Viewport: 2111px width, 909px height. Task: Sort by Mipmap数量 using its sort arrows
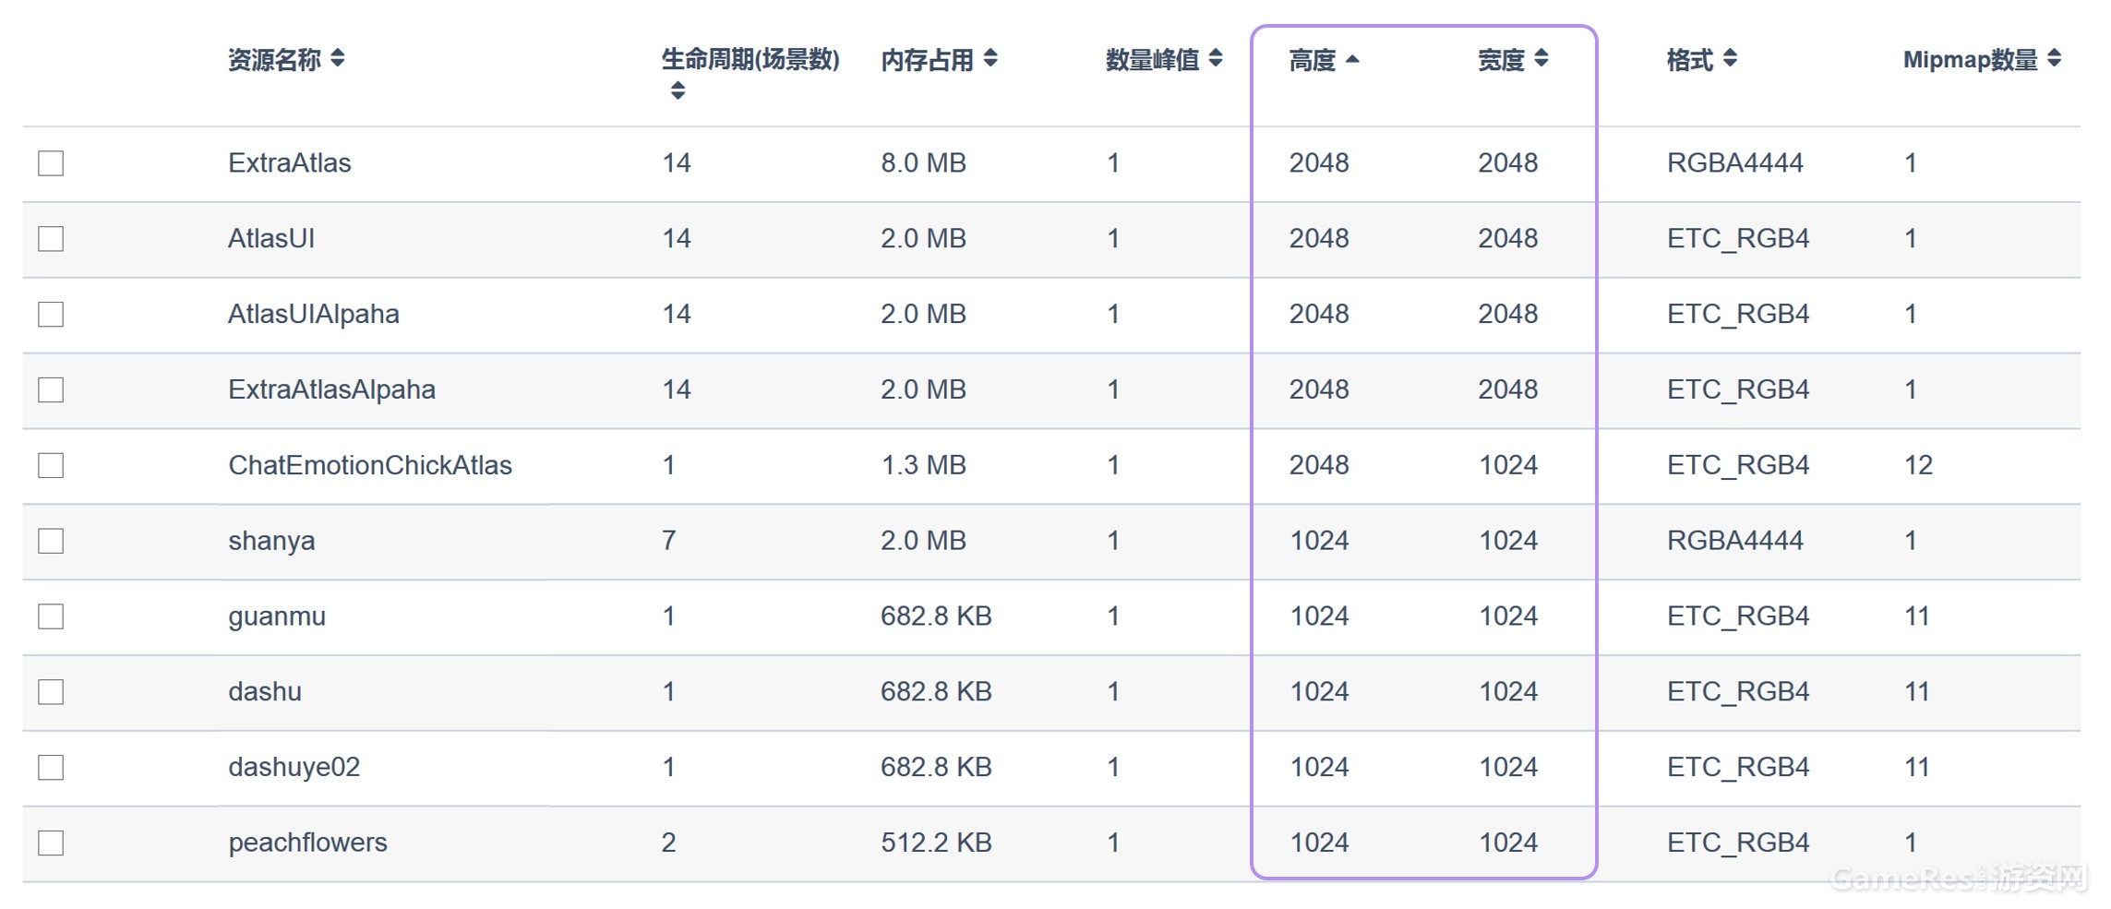tap(2054, 59)
